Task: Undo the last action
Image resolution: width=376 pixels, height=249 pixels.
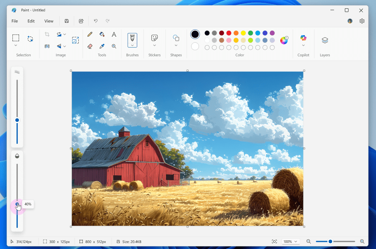Action: (95, 21)
